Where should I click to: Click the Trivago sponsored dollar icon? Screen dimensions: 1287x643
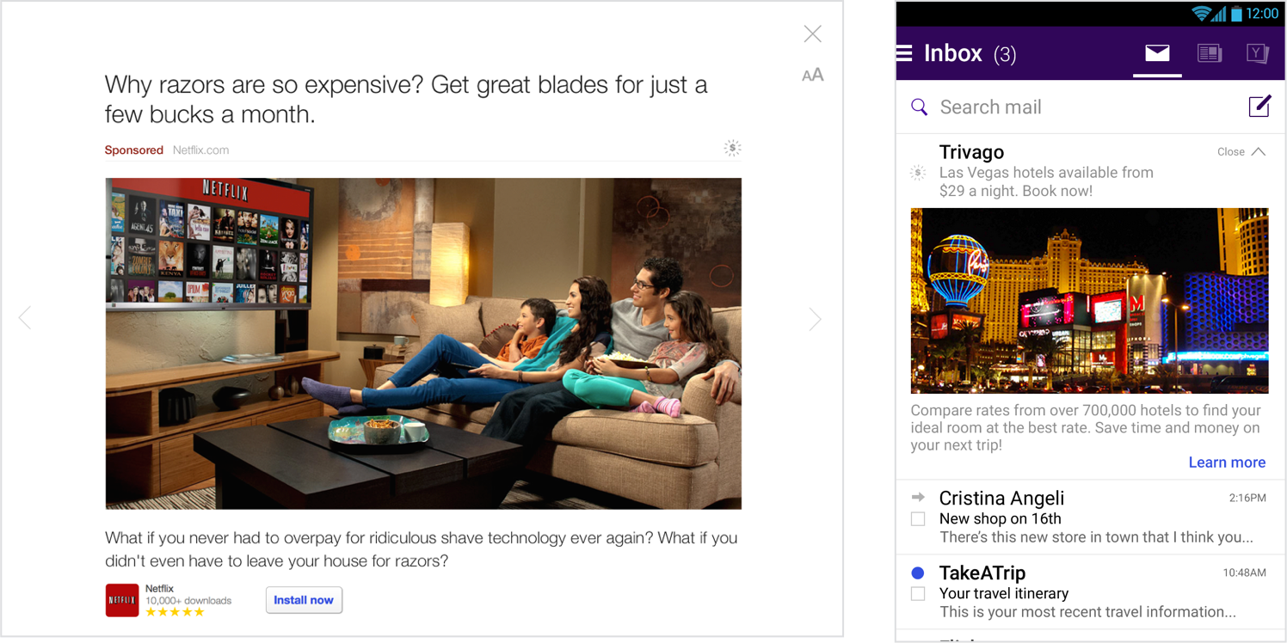pyautogui.click(x=918, y=173)
